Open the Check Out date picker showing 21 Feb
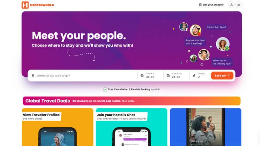 [176, 75]
